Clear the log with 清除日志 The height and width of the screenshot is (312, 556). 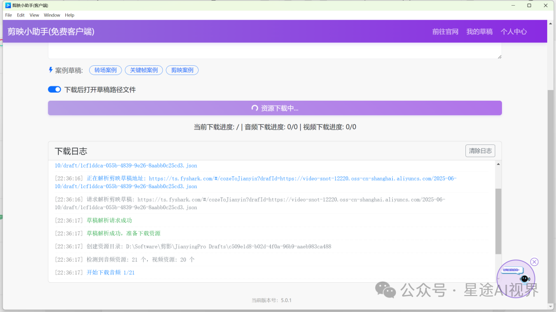(480, 151)
